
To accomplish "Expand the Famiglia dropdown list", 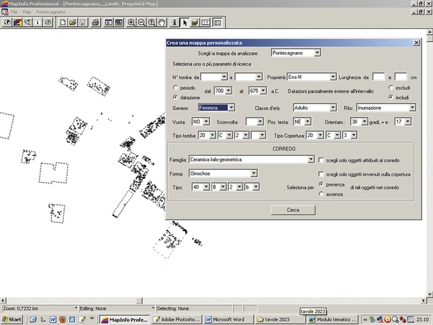I will (x=311, y=159).
